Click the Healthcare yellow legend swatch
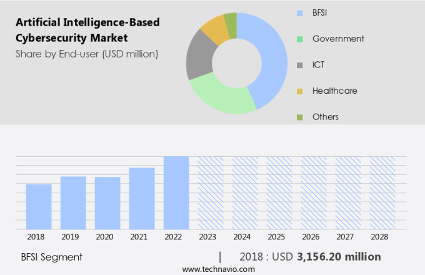 pos(299,91)
